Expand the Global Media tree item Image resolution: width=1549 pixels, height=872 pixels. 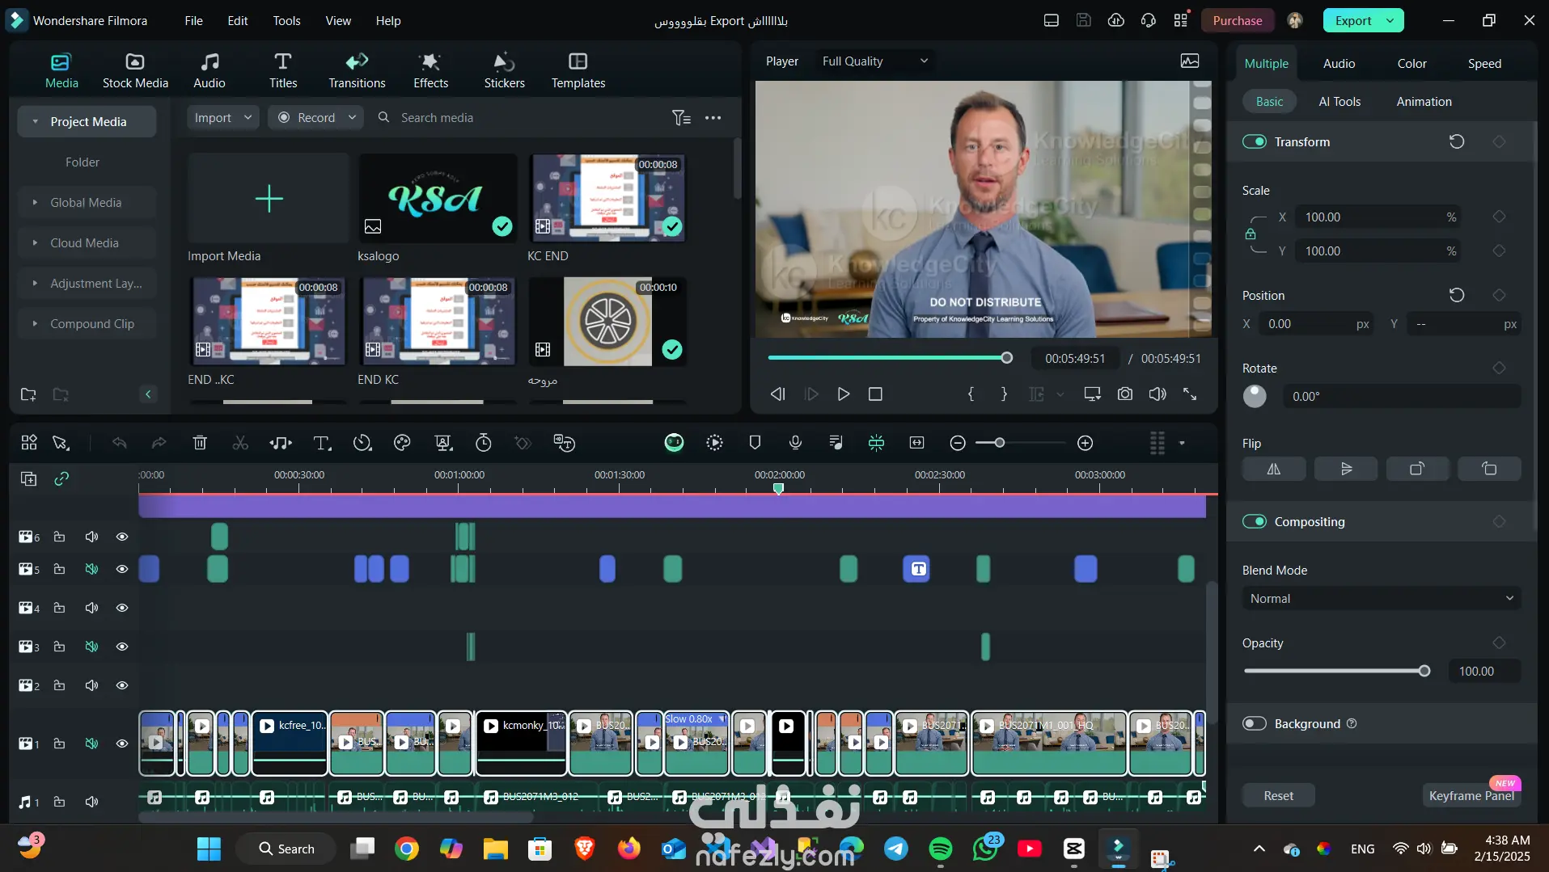coord(35,203)
